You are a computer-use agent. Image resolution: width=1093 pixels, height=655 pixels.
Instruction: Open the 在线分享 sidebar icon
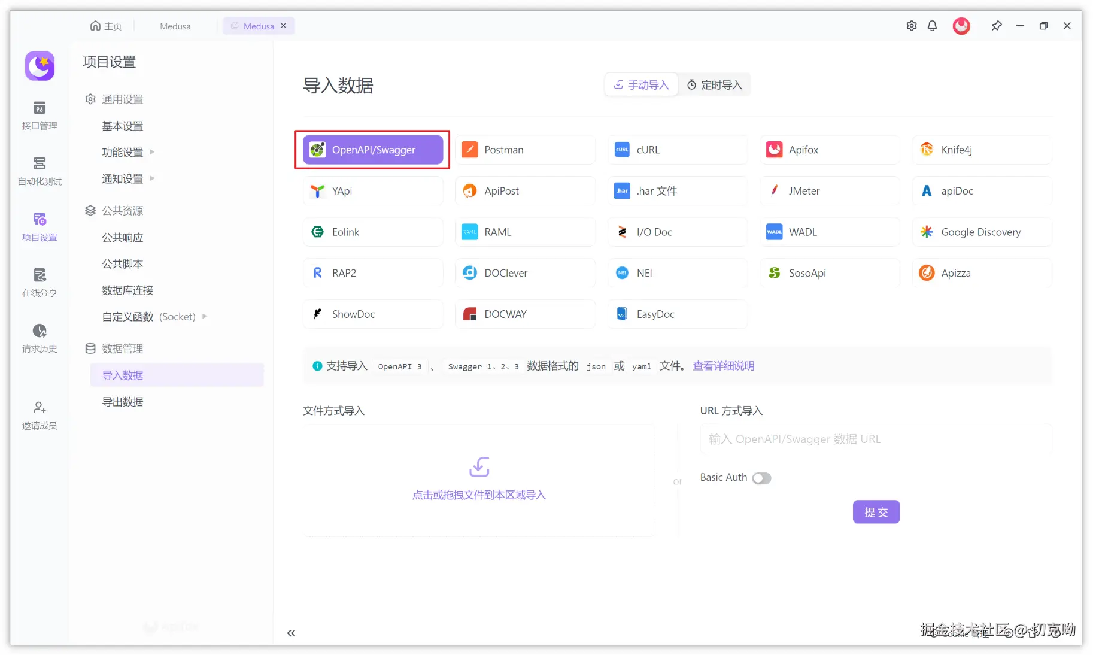pyautogui.click(x=40, y=283)
